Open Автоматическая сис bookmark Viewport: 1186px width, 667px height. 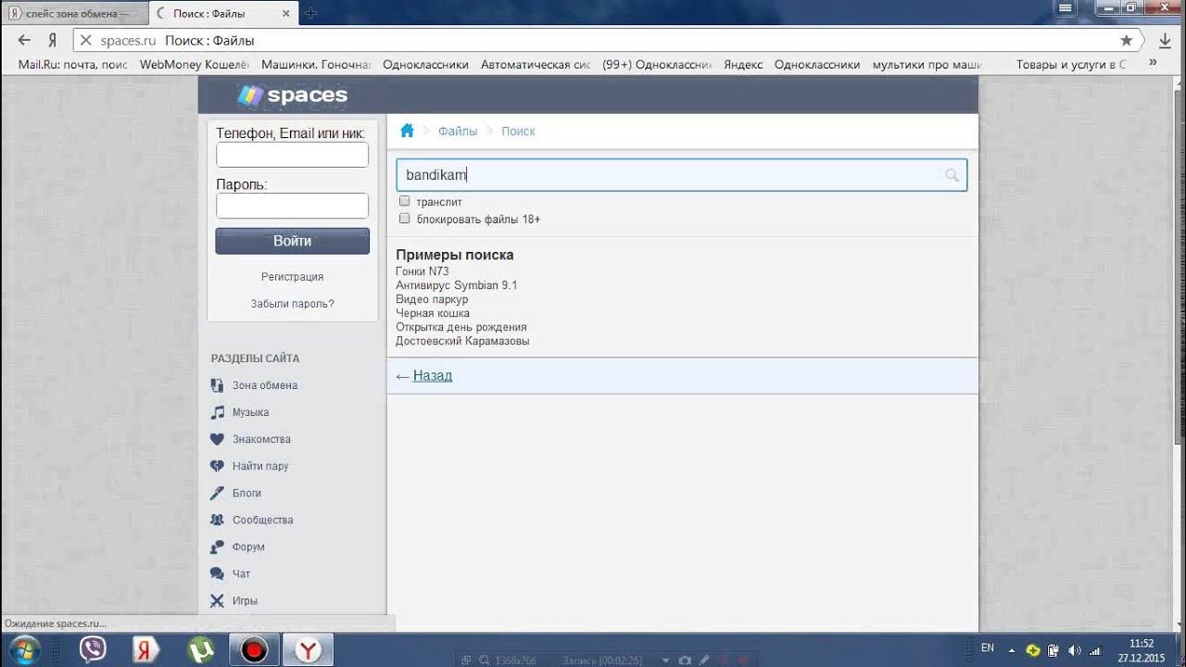point(536,64)
